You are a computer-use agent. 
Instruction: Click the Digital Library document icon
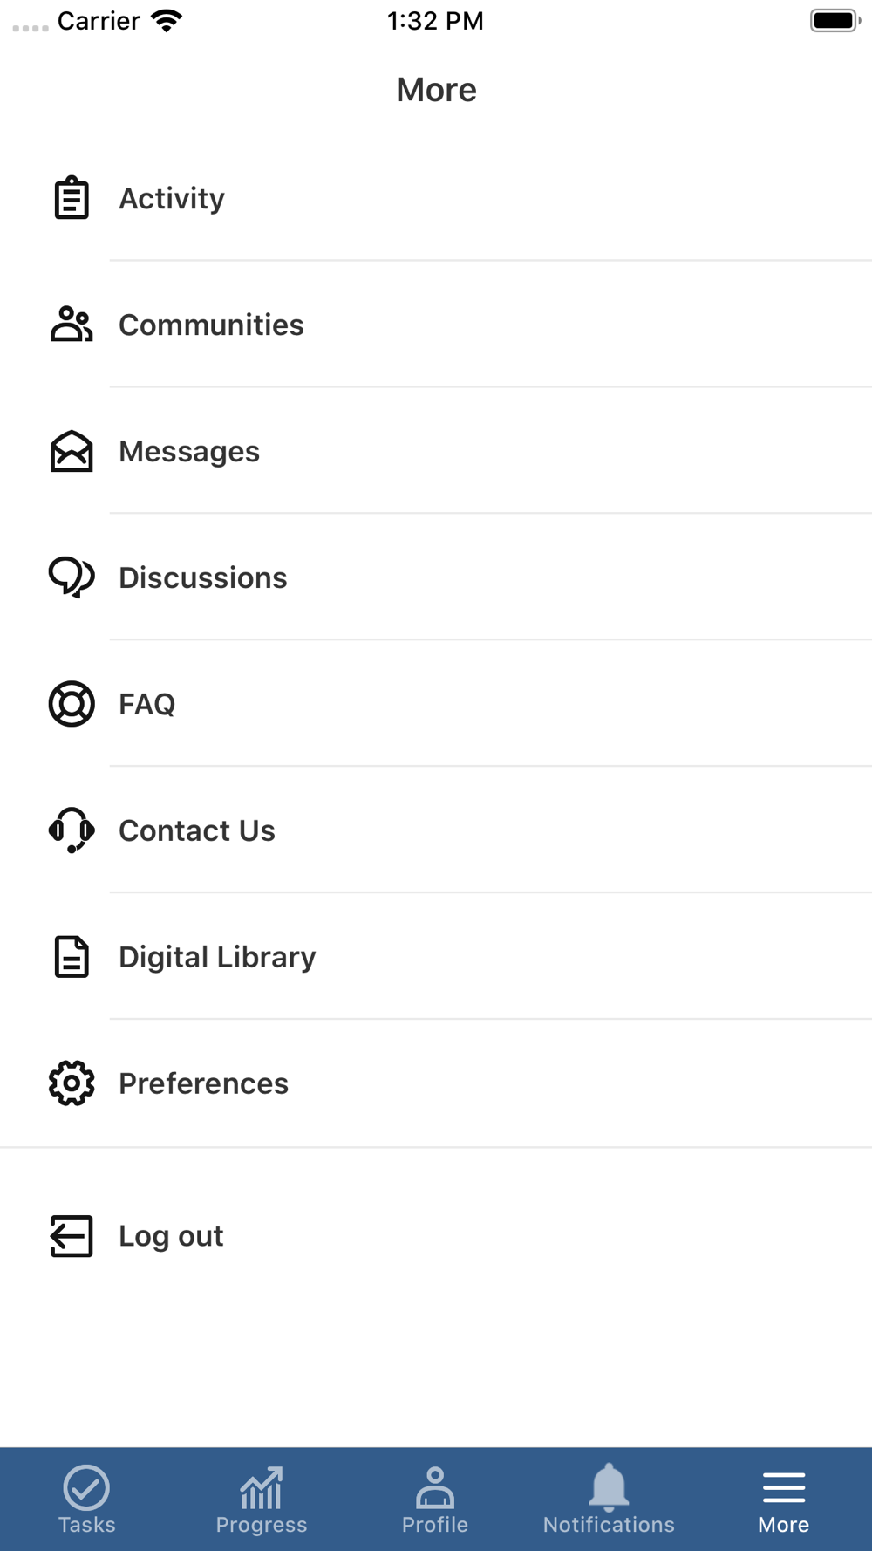72,957
